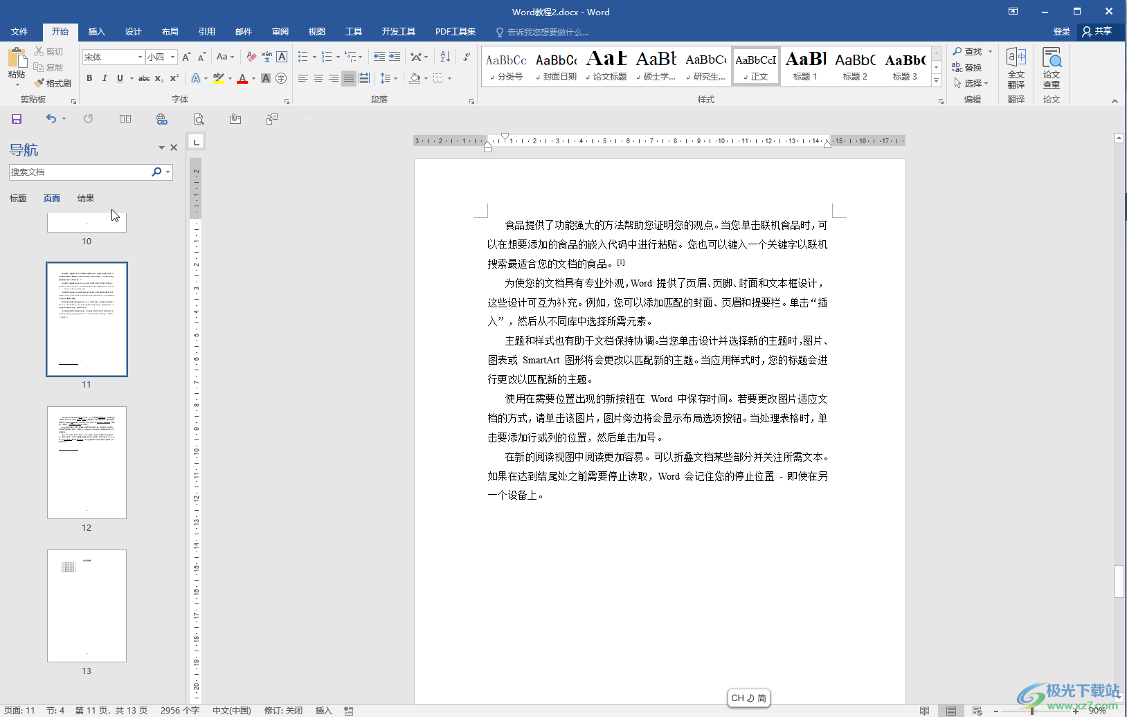Click the Print Preview magnifier icon
This screenshot has width=1127, height=717.
click(199, 119)
